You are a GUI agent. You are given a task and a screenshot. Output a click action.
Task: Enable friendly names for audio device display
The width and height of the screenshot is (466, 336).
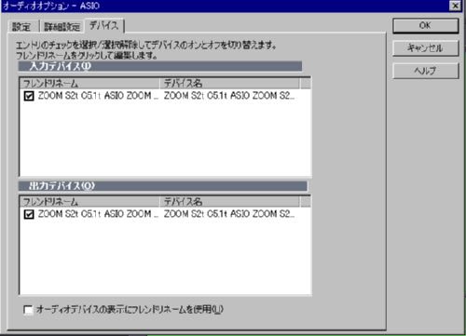tap(28, 310)
